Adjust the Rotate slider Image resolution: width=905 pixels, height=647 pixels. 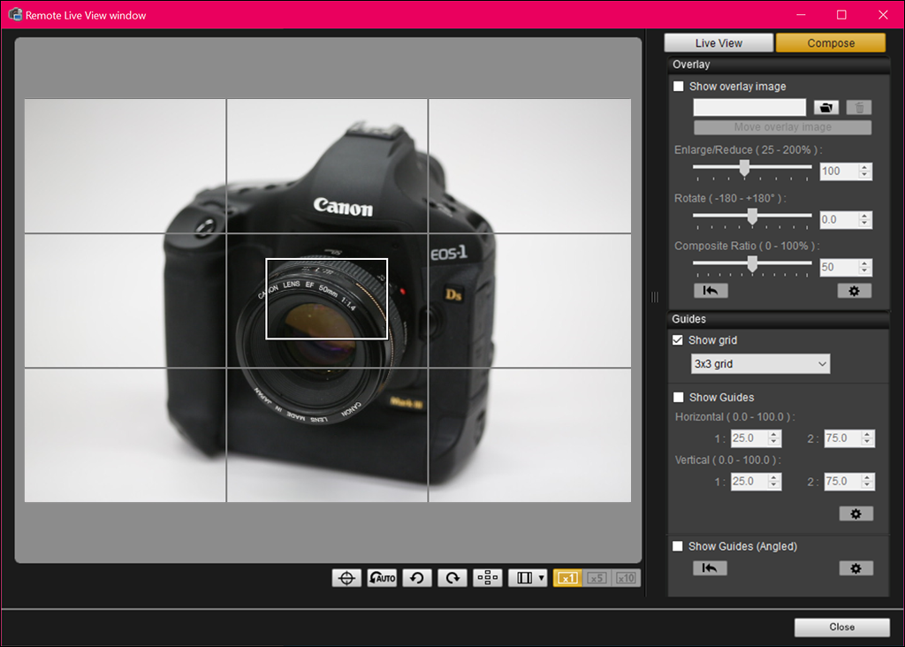752,217
